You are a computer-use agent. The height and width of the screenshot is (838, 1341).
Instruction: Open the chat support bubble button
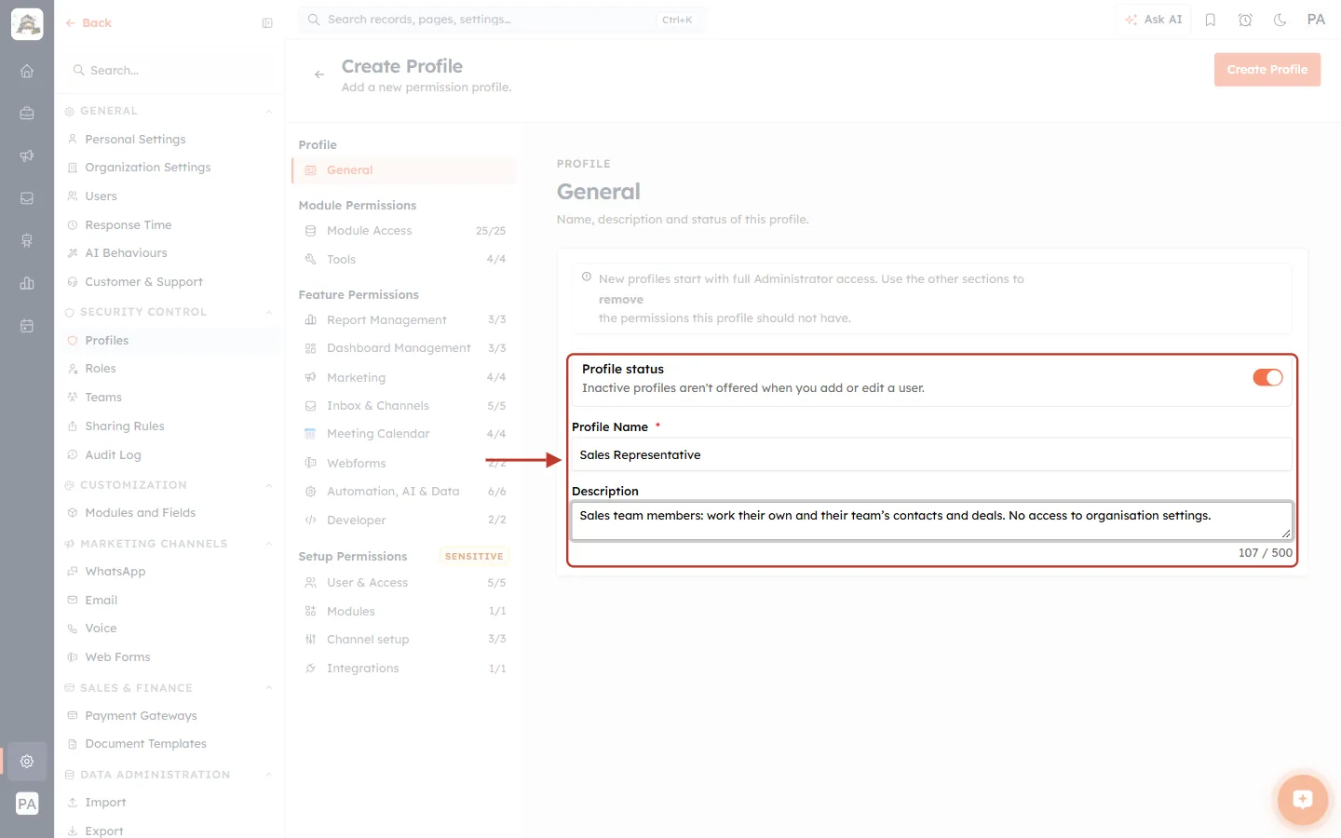coord(1302,799)
